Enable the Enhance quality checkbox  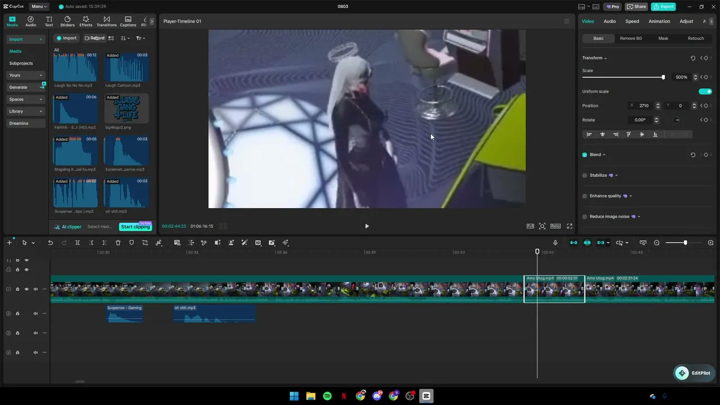tap(584, 196)
